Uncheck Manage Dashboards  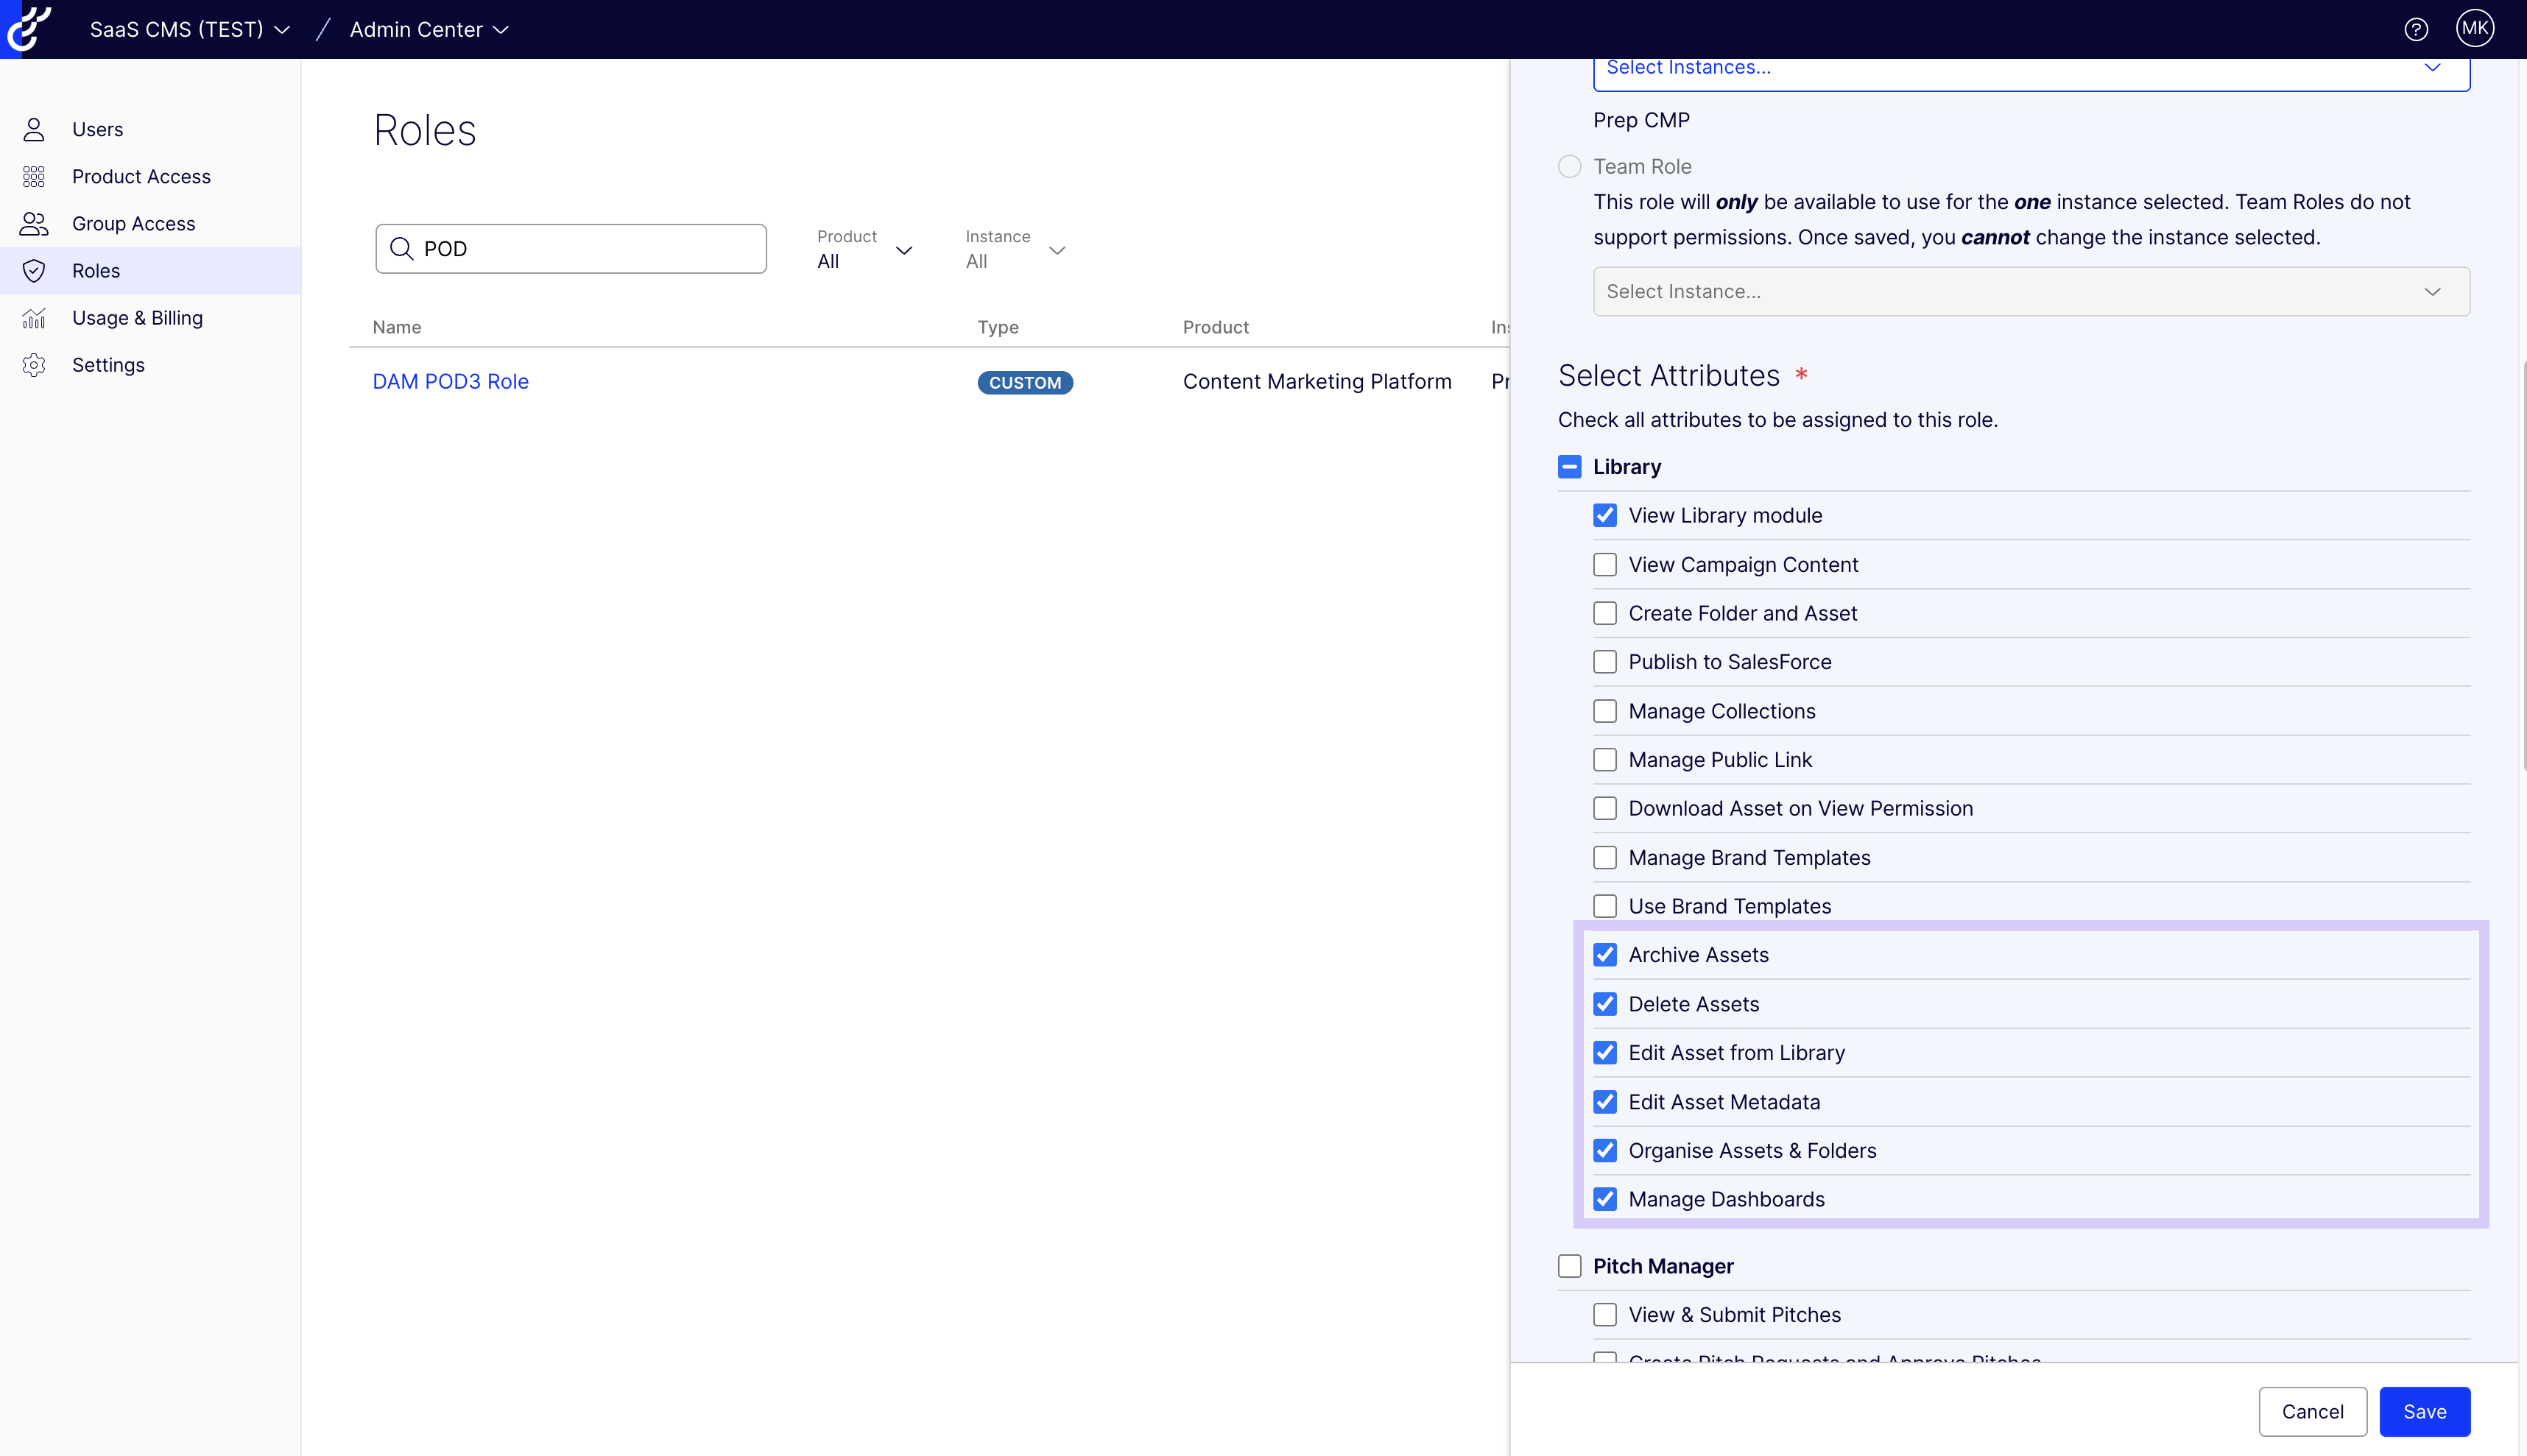pyautogui.click(x=1604, y=1199)
